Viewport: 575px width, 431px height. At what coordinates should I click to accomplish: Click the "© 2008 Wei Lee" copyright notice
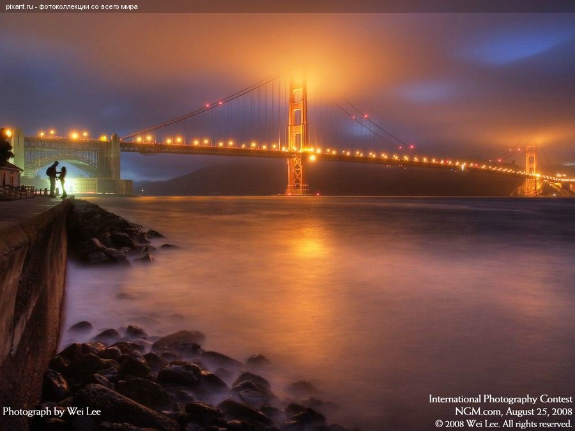[503, 424]
